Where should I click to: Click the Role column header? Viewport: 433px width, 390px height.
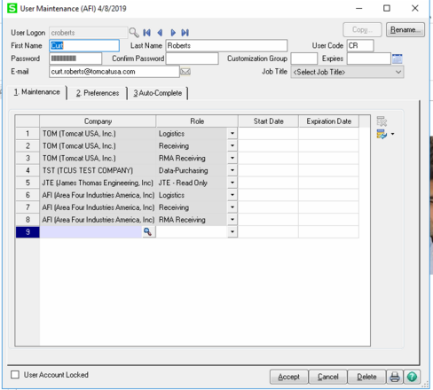tap(197, 121)
